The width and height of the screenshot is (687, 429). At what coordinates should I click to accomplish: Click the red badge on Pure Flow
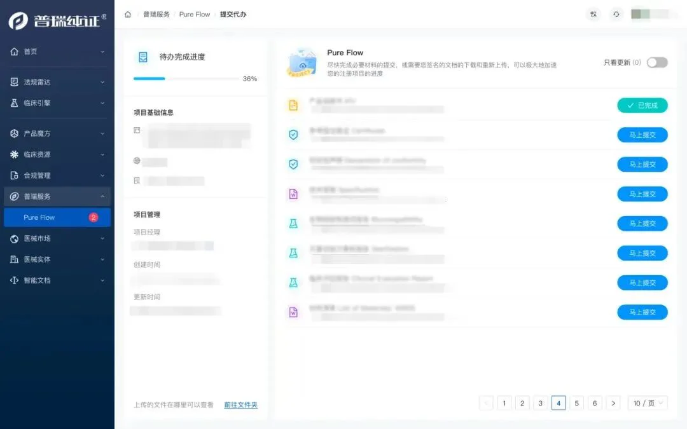[x=94, y=217]
